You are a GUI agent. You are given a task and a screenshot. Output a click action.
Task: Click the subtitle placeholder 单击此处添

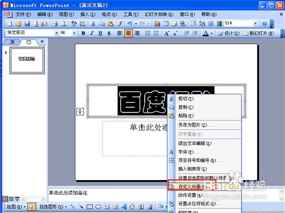click(x=148, y=127)
